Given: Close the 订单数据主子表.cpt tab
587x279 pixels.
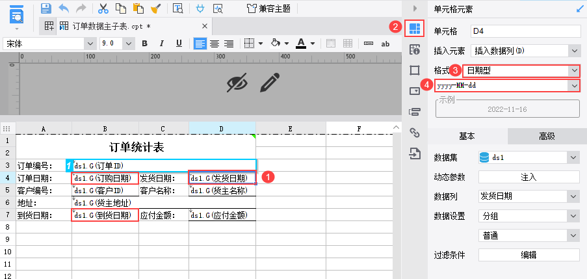Looking at the screenshot, I should [x=205, y=26].
